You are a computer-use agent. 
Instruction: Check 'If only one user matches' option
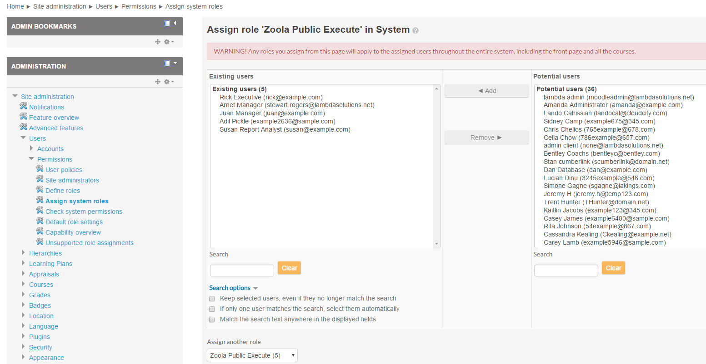point(212,309)
